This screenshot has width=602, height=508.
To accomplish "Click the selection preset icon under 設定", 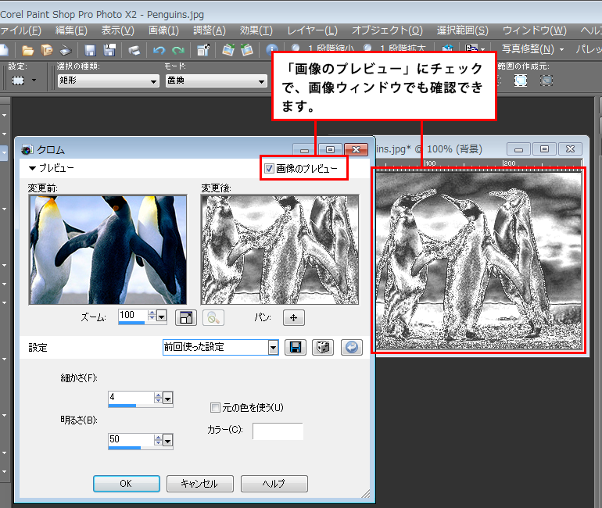I will [x=18, y=80].
